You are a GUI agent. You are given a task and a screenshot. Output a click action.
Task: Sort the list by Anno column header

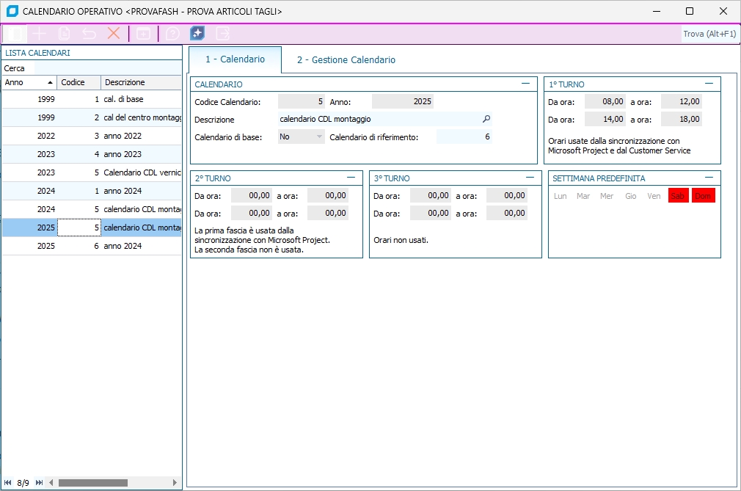click(x=28, y=82)
